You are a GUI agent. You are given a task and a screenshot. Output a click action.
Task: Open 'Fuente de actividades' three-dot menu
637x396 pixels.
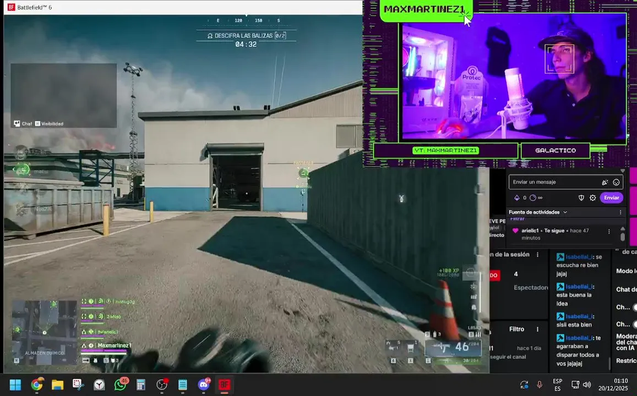(x=620, y=212)
